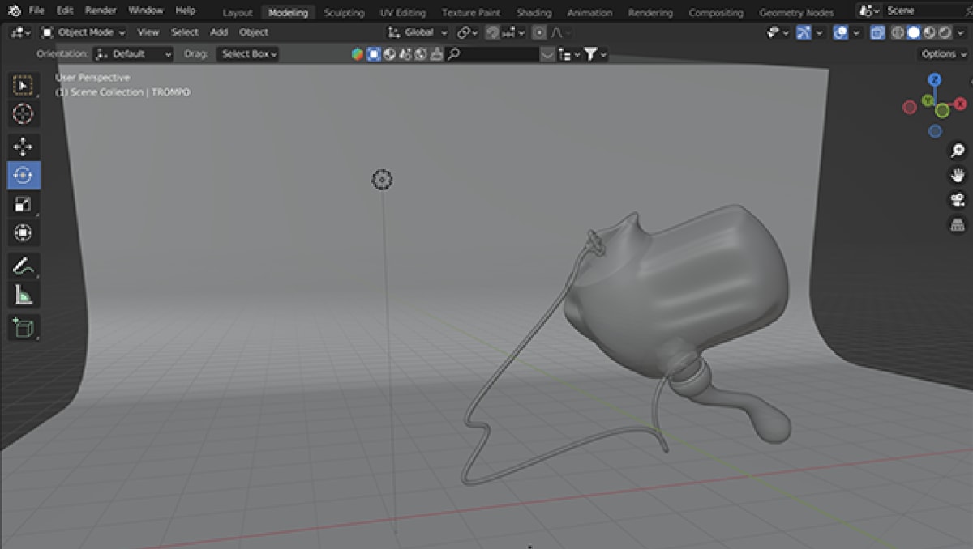Viewport: 973px width, 549px height.
Task: Toggle camera view icon
Action: coord(958,200)
